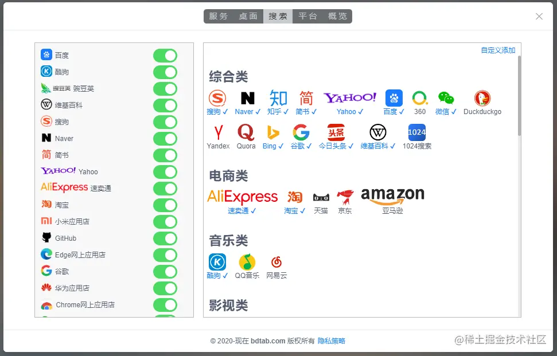
Task: Toggle off the 百度 switch
Action: coord(165,56)
